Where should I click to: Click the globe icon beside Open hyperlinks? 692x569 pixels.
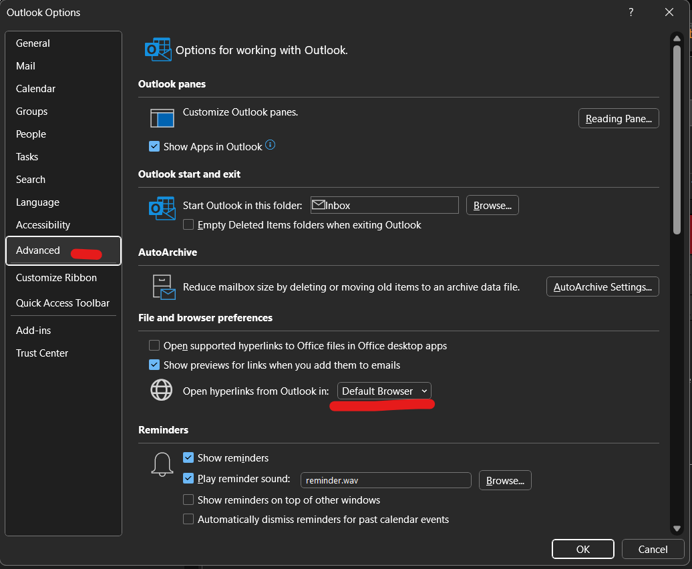(162, 390)
